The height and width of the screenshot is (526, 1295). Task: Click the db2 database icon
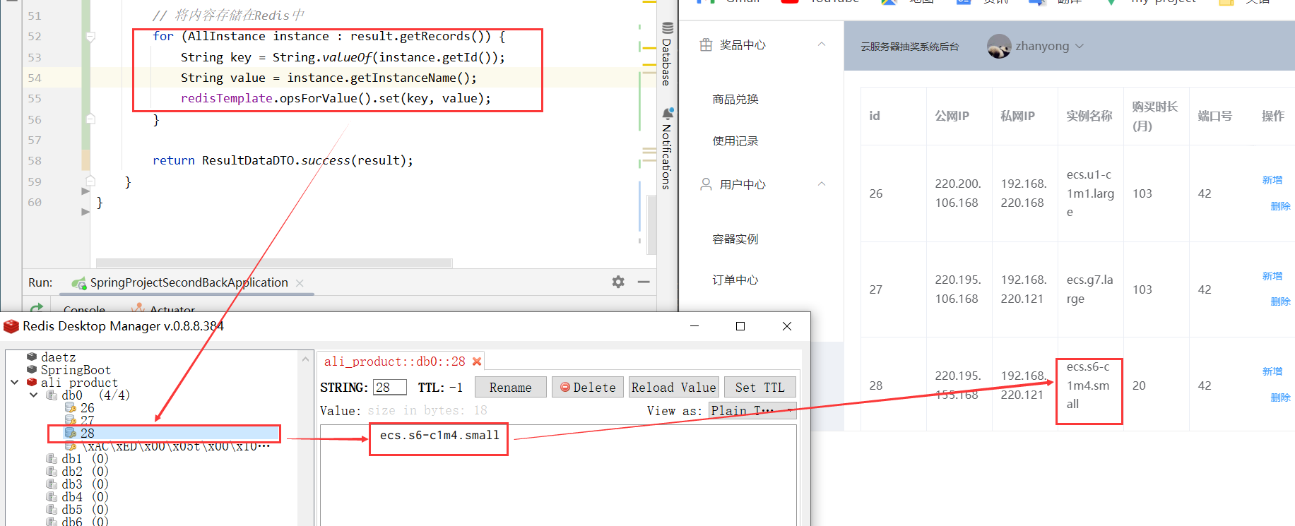point(52,471)
